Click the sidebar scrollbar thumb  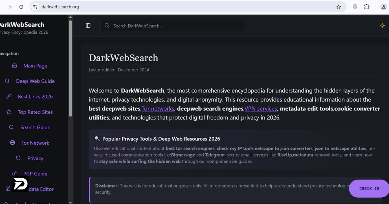[70, 68]
